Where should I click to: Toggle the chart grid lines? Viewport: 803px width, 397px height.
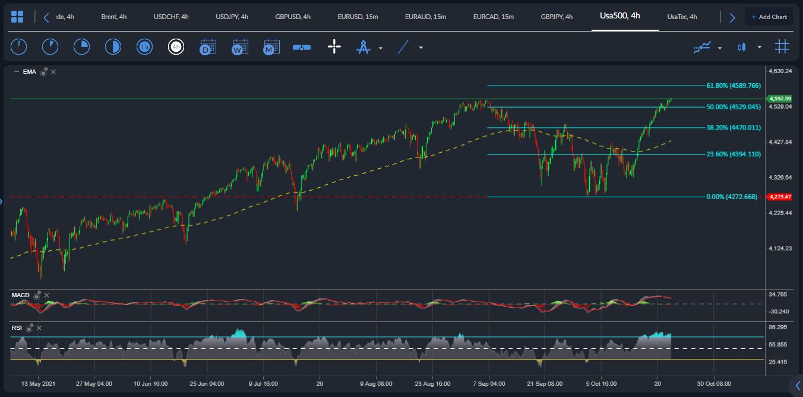click(782, 46)
